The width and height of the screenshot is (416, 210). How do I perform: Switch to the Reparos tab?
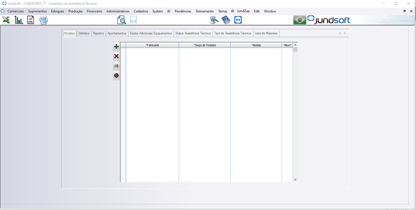(x=98, y=33)
